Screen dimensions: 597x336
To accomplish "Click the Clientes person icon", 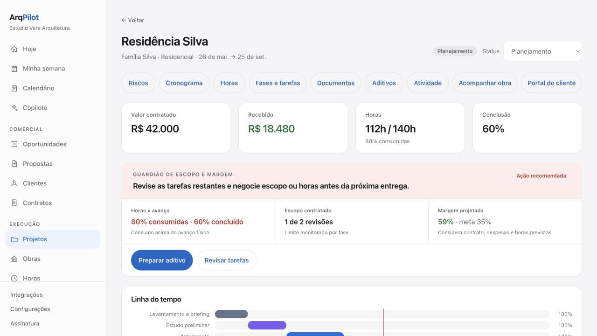I will point(14,183).
